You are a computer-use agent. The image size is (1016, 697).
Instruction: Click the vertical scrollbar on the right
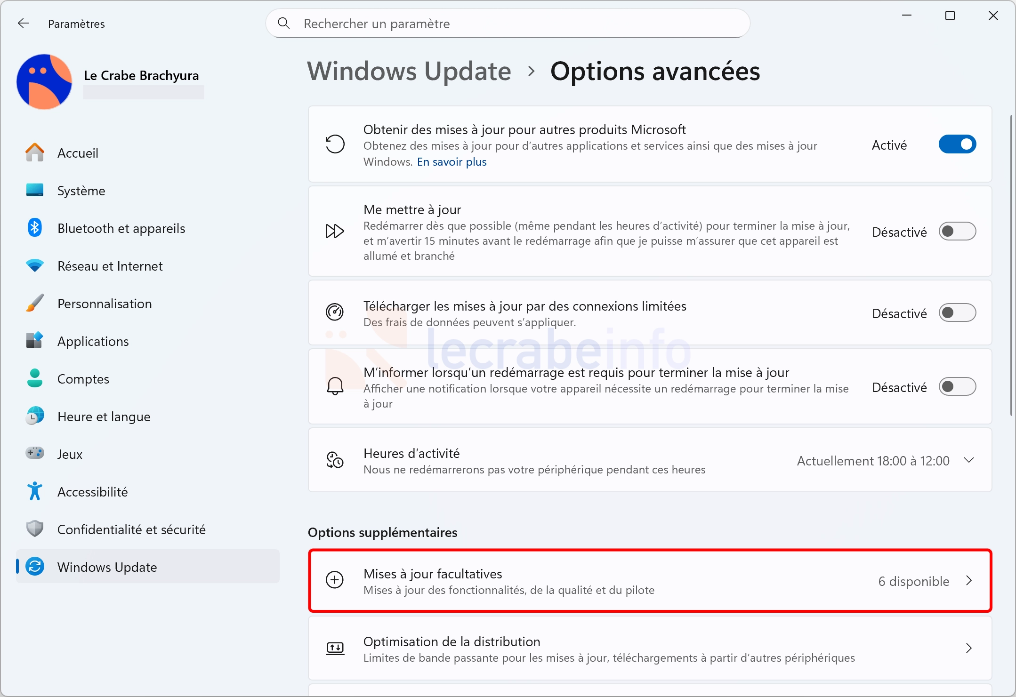click(x=1011, y=264)
